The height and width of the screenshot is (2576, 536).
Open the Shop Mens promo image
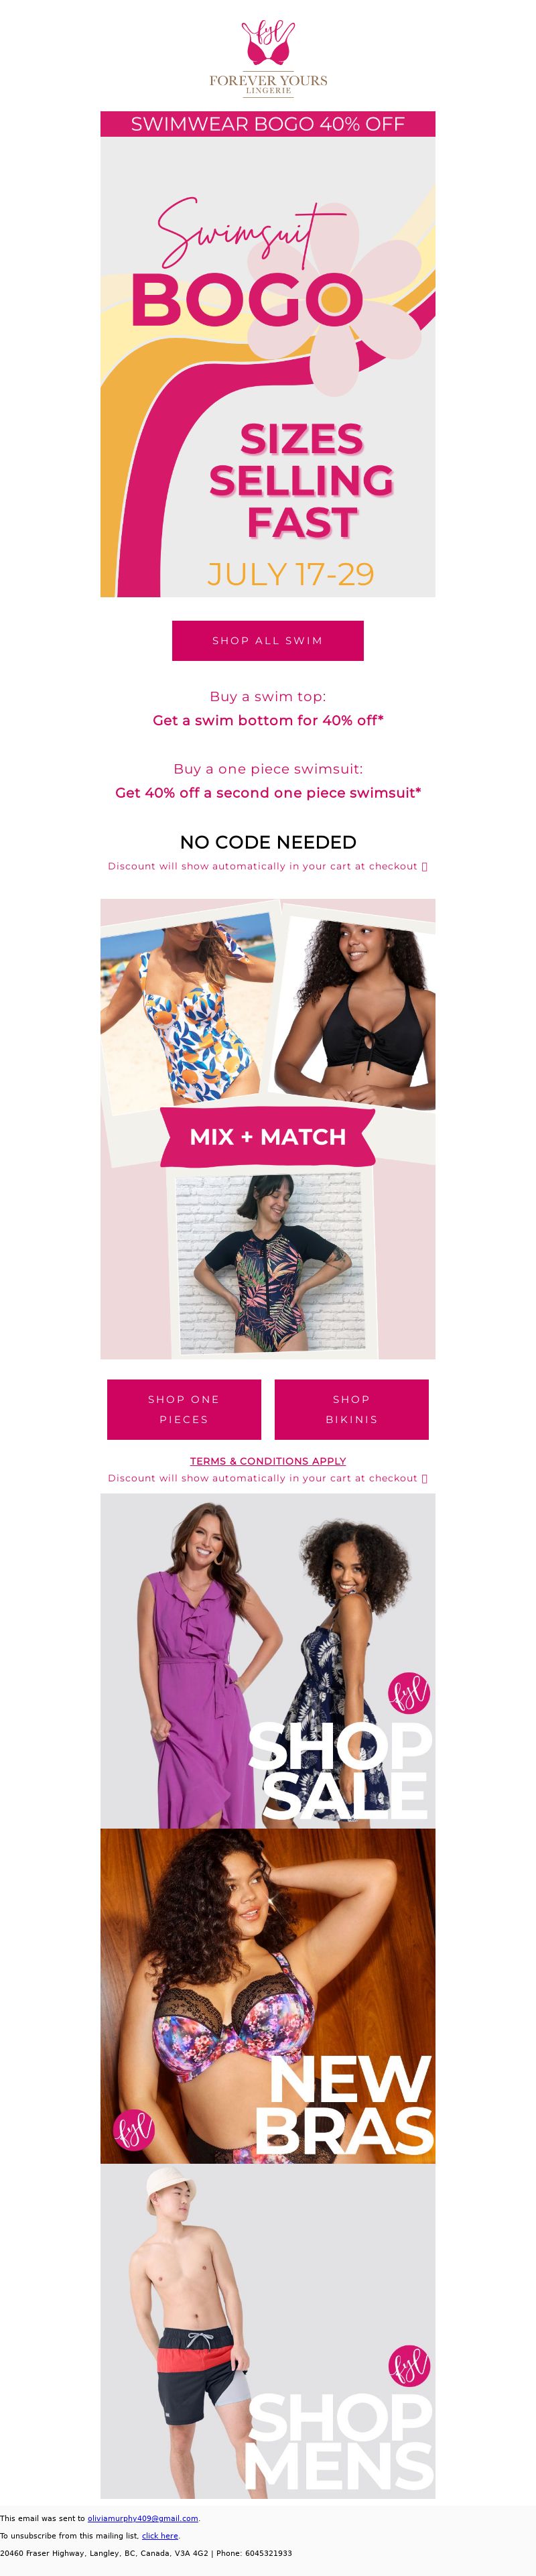point(268,2331)
